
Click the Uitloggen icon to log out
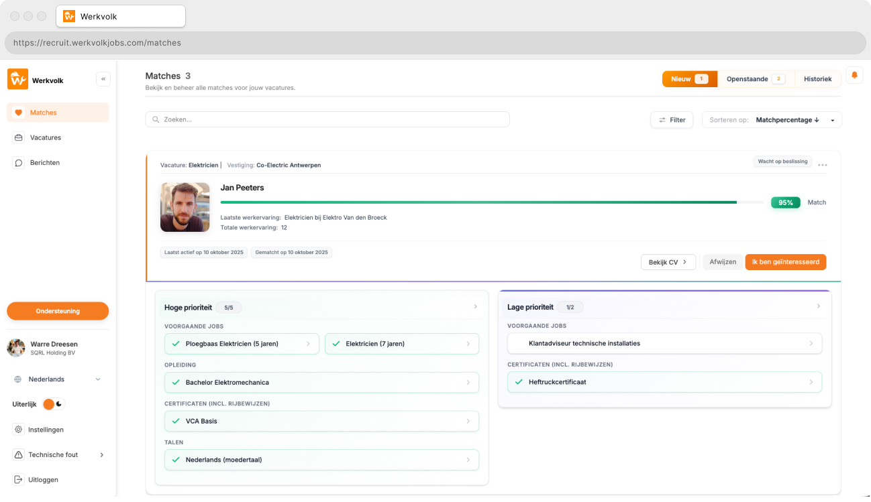click(19, 479)
